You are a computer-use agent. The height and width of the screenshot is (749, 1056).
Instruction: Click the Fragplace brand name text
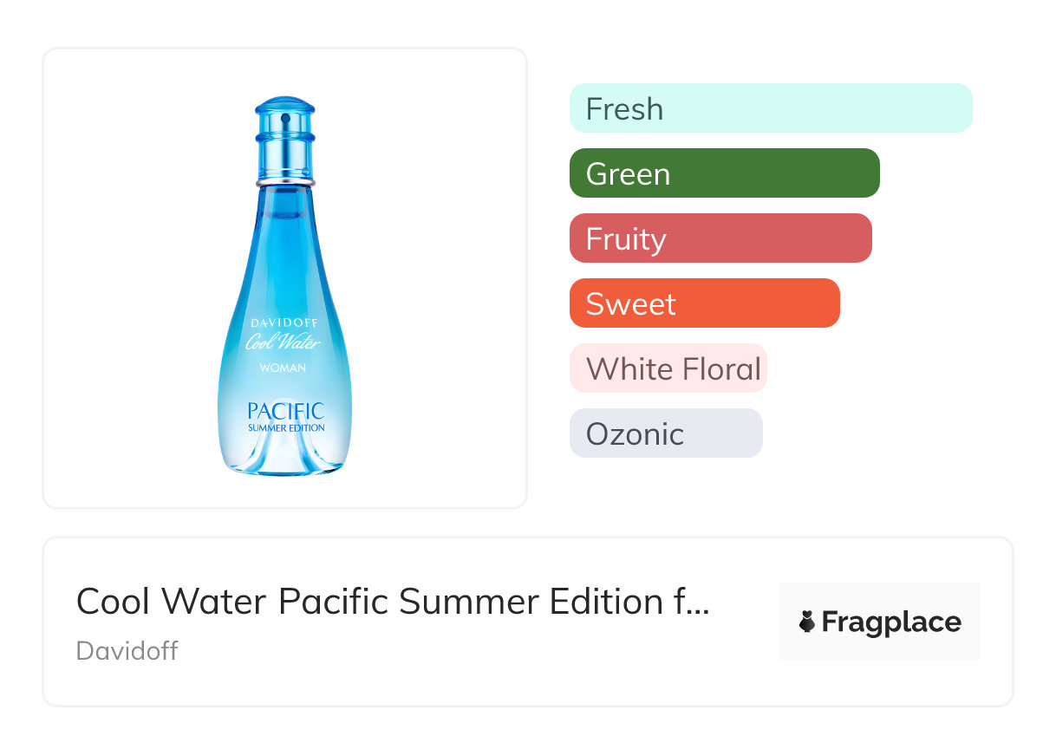[x=891, y=622]
